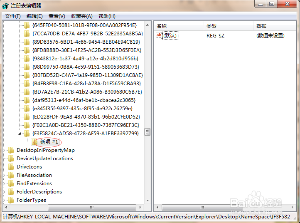Click folder icon of FolderDescriptions
Image resolution: width=300 pixels, height=223 pixels.
[11, 192]
